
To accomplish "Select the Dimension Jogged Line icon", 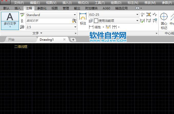I will pos(155,15).
